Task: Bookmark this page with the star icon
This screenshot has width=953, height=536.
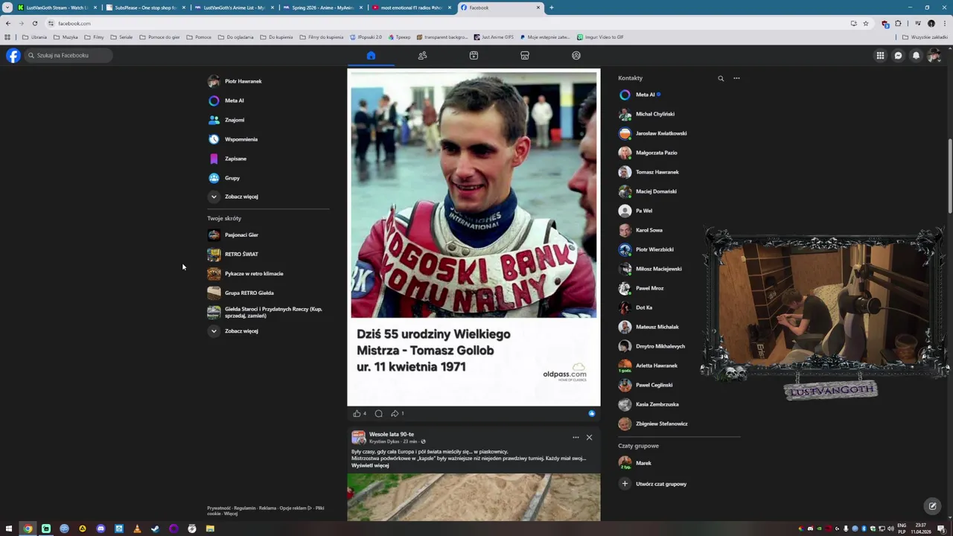Action: tap(865, 23)
